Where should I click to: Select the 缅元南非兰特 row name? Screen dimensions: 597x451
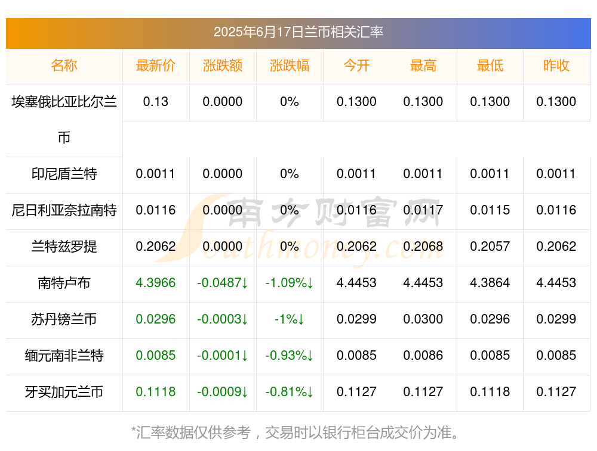click(x=64, y=356)
